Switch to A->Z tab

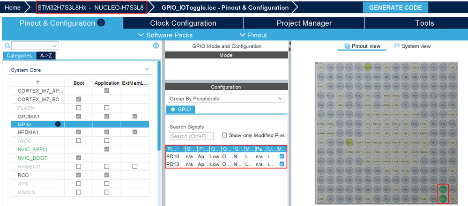point(45,55)
